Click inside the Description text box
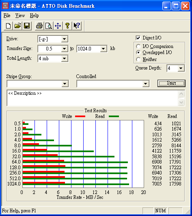Viewport: 192px width, 216px height. [x=93, y=98]
